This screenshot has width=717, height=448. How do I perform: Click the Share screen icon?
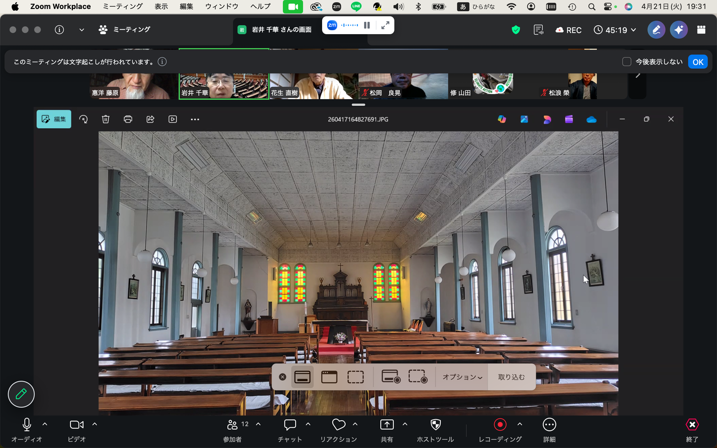click(387, 424)
